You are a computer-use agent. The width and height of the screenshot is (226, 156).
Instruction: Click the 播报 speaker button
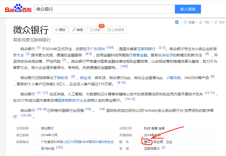coord(60,30)
